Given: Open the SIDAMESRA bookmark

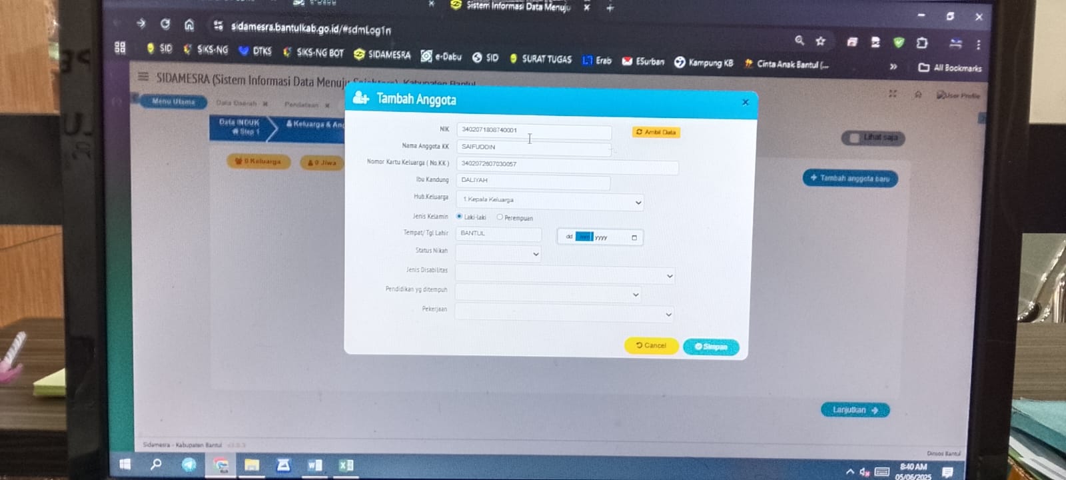Looking at the screenshot, I should (x=382, y=54).
